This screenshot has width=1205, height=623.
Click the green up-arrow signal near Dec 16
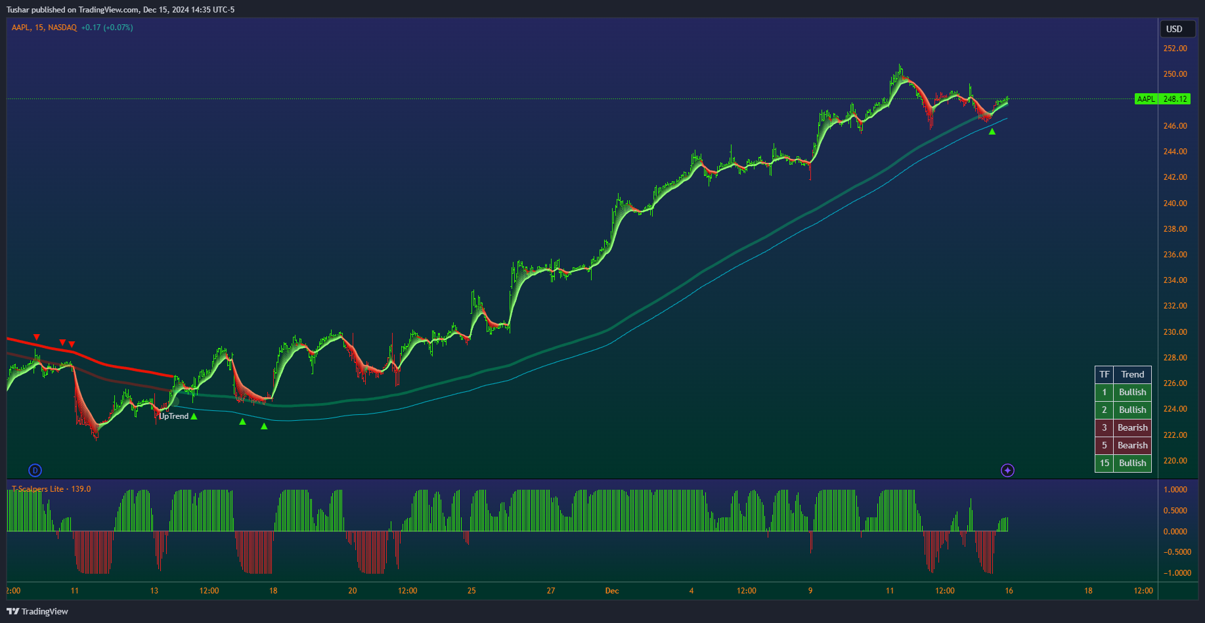(x=992, y=132)
